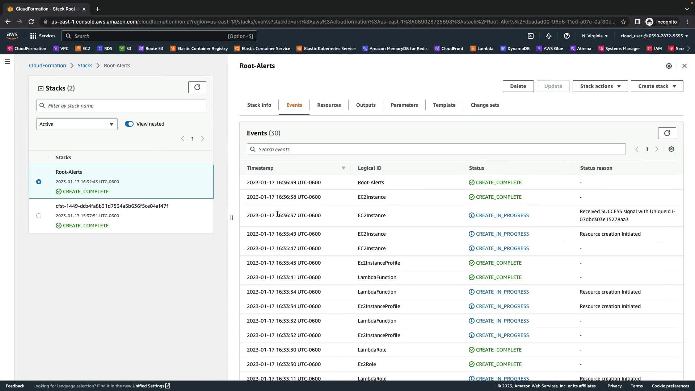Disable the View nested toggle
This screenshot has height=391, width=695.
[129, 124]
